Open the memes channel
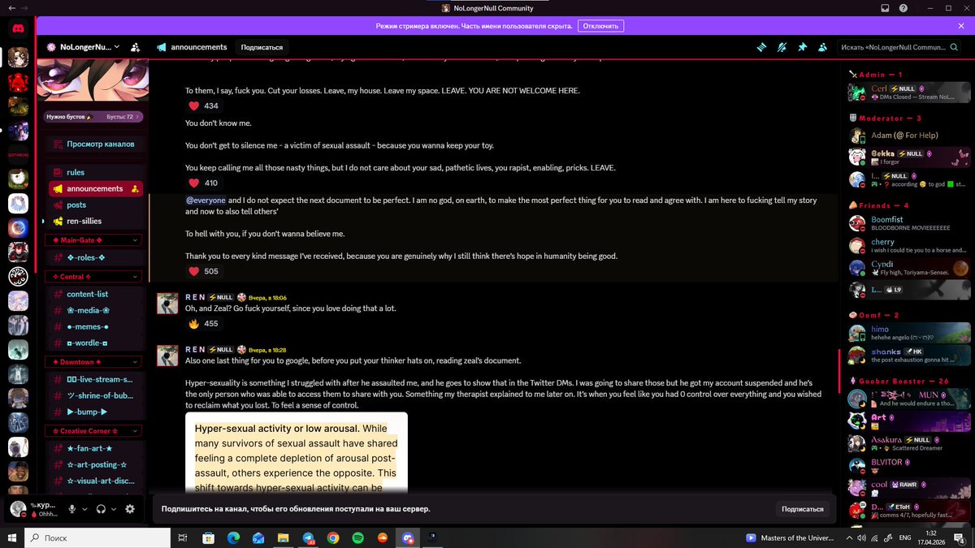This screenshot has width=975, height=548. [94, 326]
